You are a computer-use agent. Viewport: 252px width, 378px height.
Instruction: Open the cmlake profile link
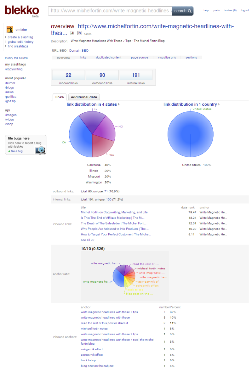(x=21, y=30)
